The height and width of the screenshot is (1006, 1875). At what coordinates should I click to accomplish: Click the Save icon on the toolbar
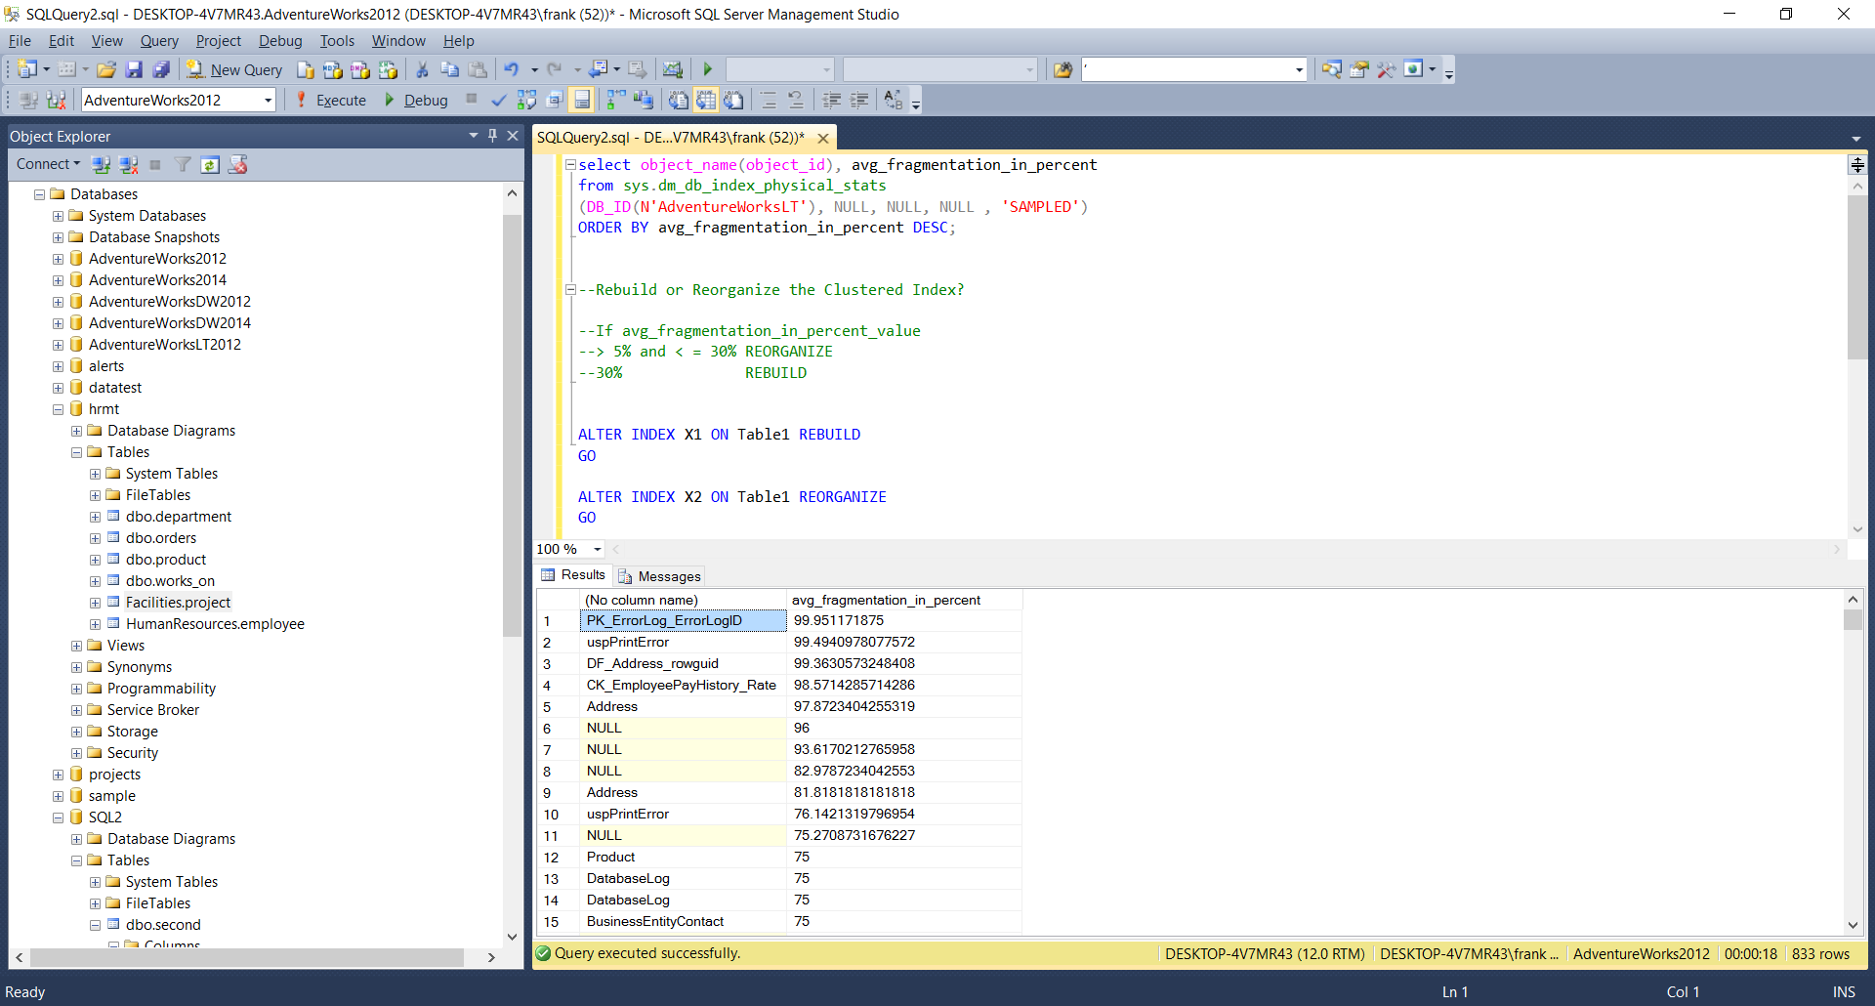[x=135, y=69]
